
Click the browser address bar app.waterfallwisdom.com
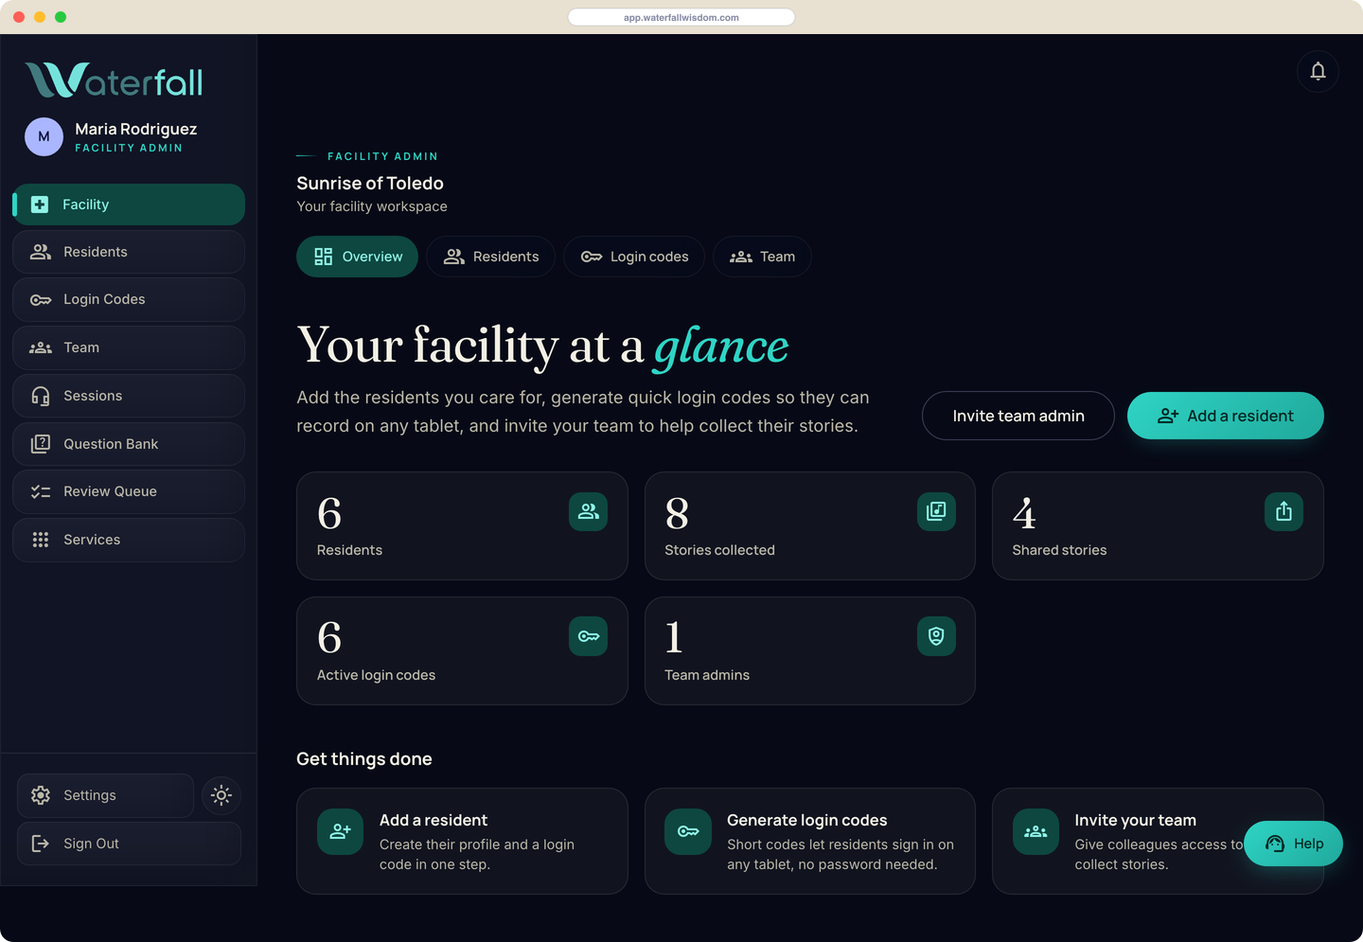click(681, 17)
